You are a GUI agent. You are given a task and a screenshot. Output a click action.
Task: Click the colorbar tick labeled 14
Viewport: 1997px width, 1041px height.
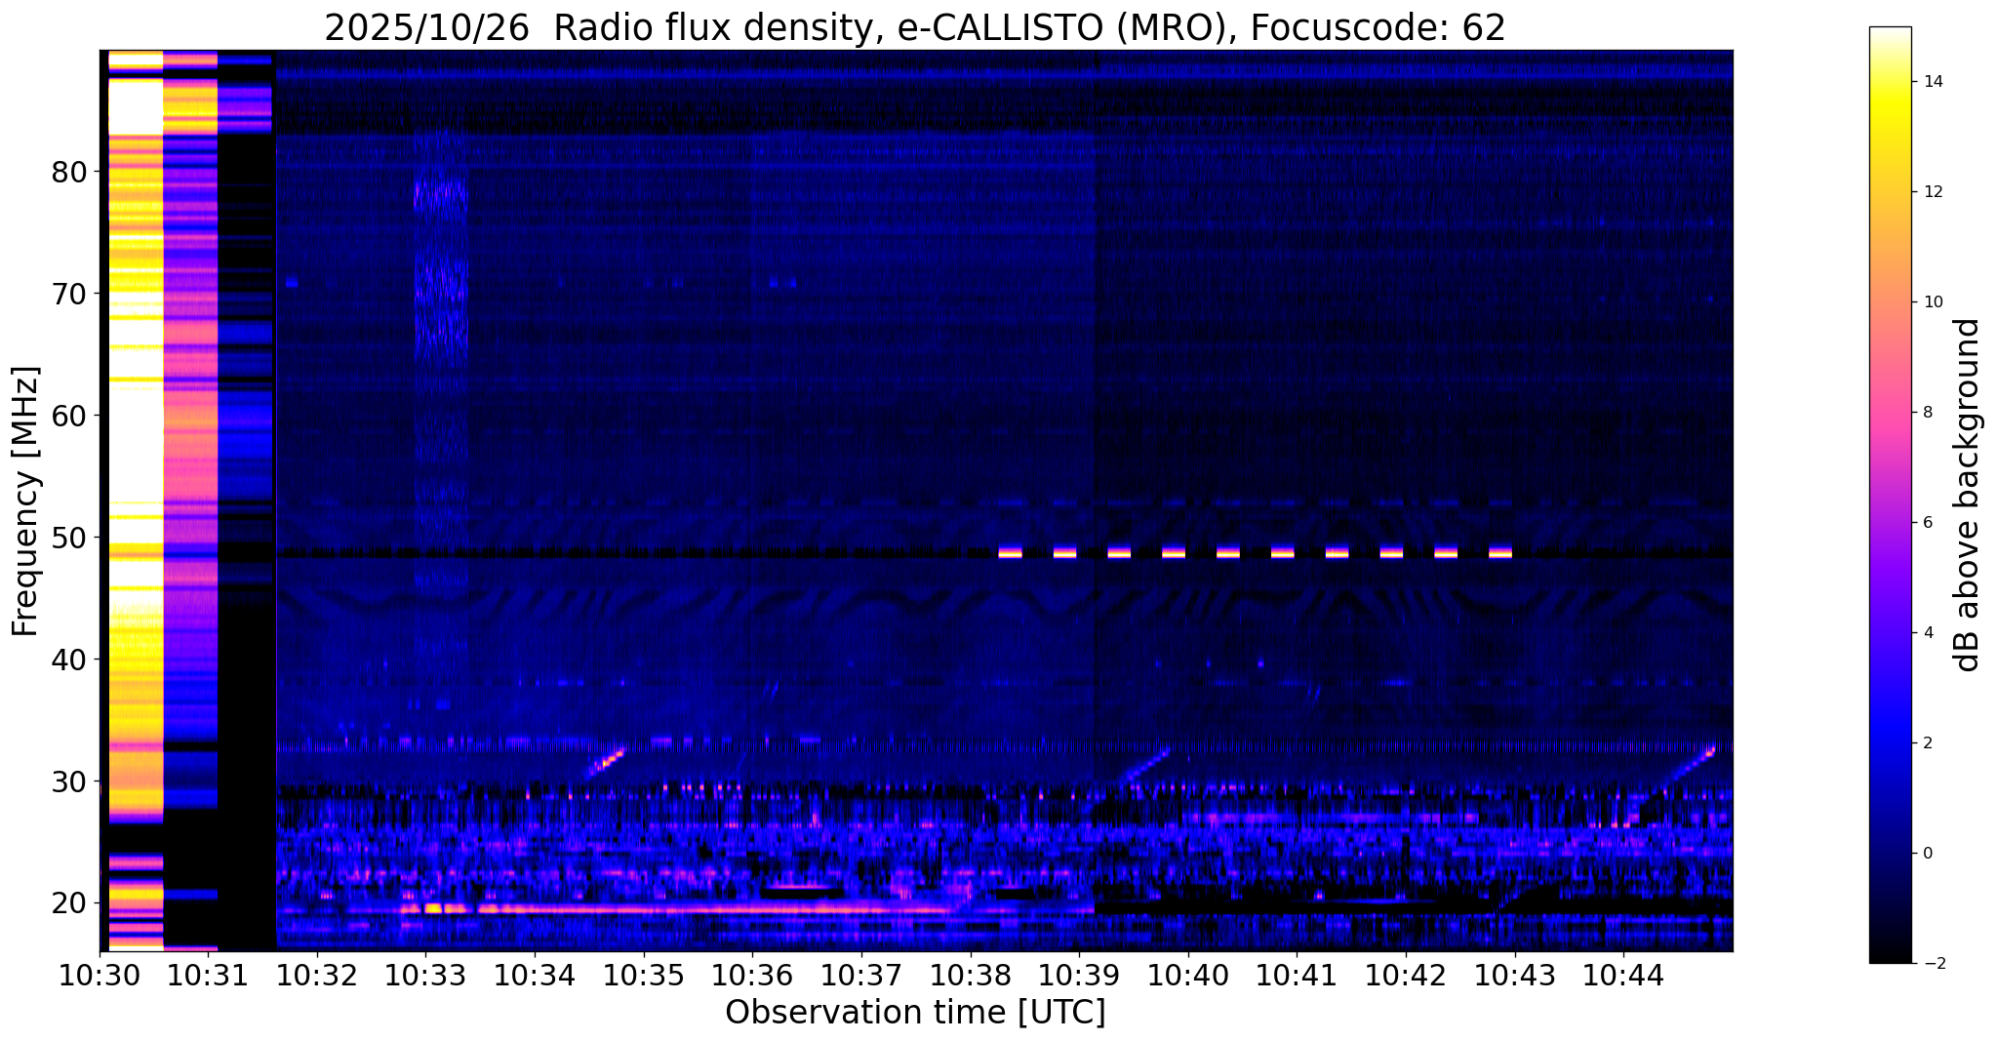pos(1932,82)
